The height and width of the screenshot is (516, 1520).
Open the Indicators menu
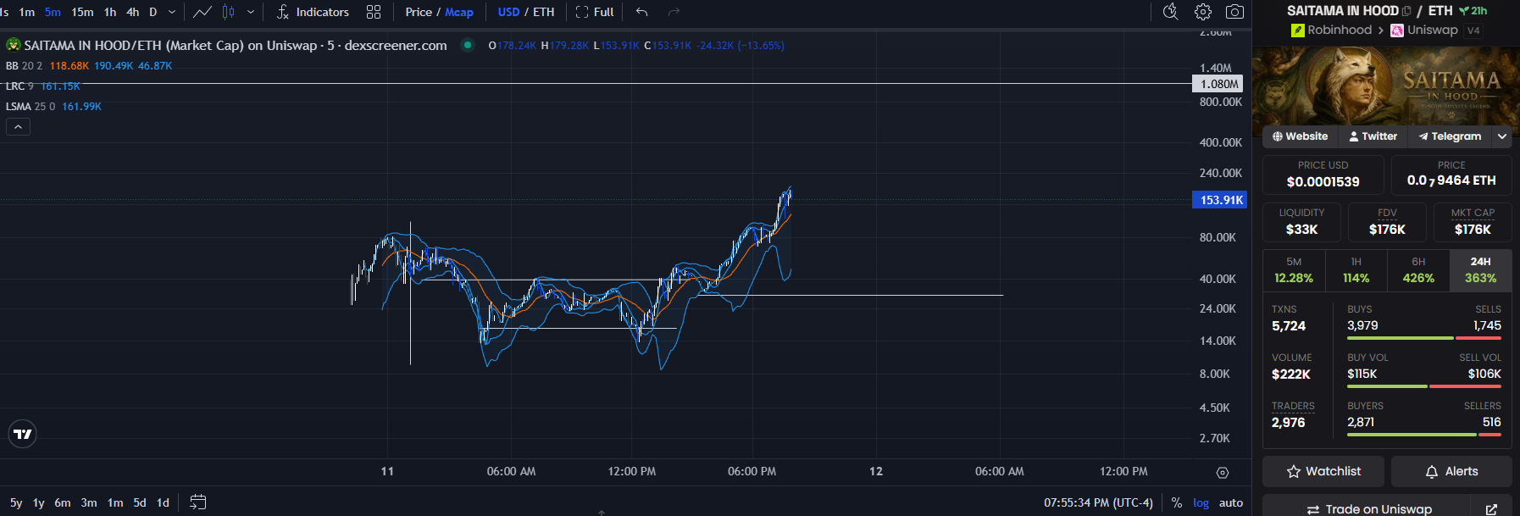(313, 12)
